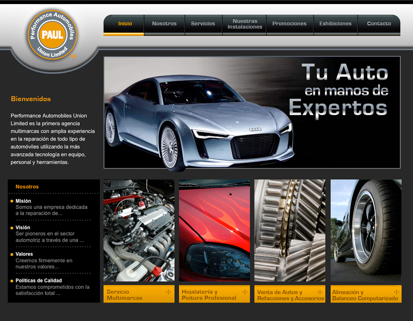Click the orange bullet beside Misión
The width and height of the screenshot is (413, 321).
coord(12,201)
